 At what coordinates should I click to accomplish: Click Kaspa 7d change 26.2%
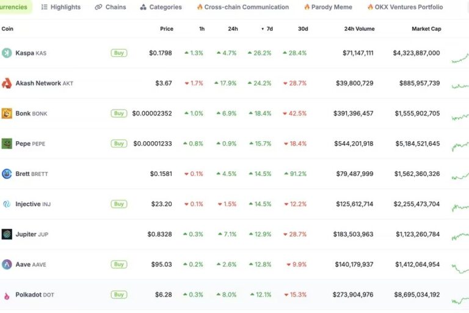260,53
